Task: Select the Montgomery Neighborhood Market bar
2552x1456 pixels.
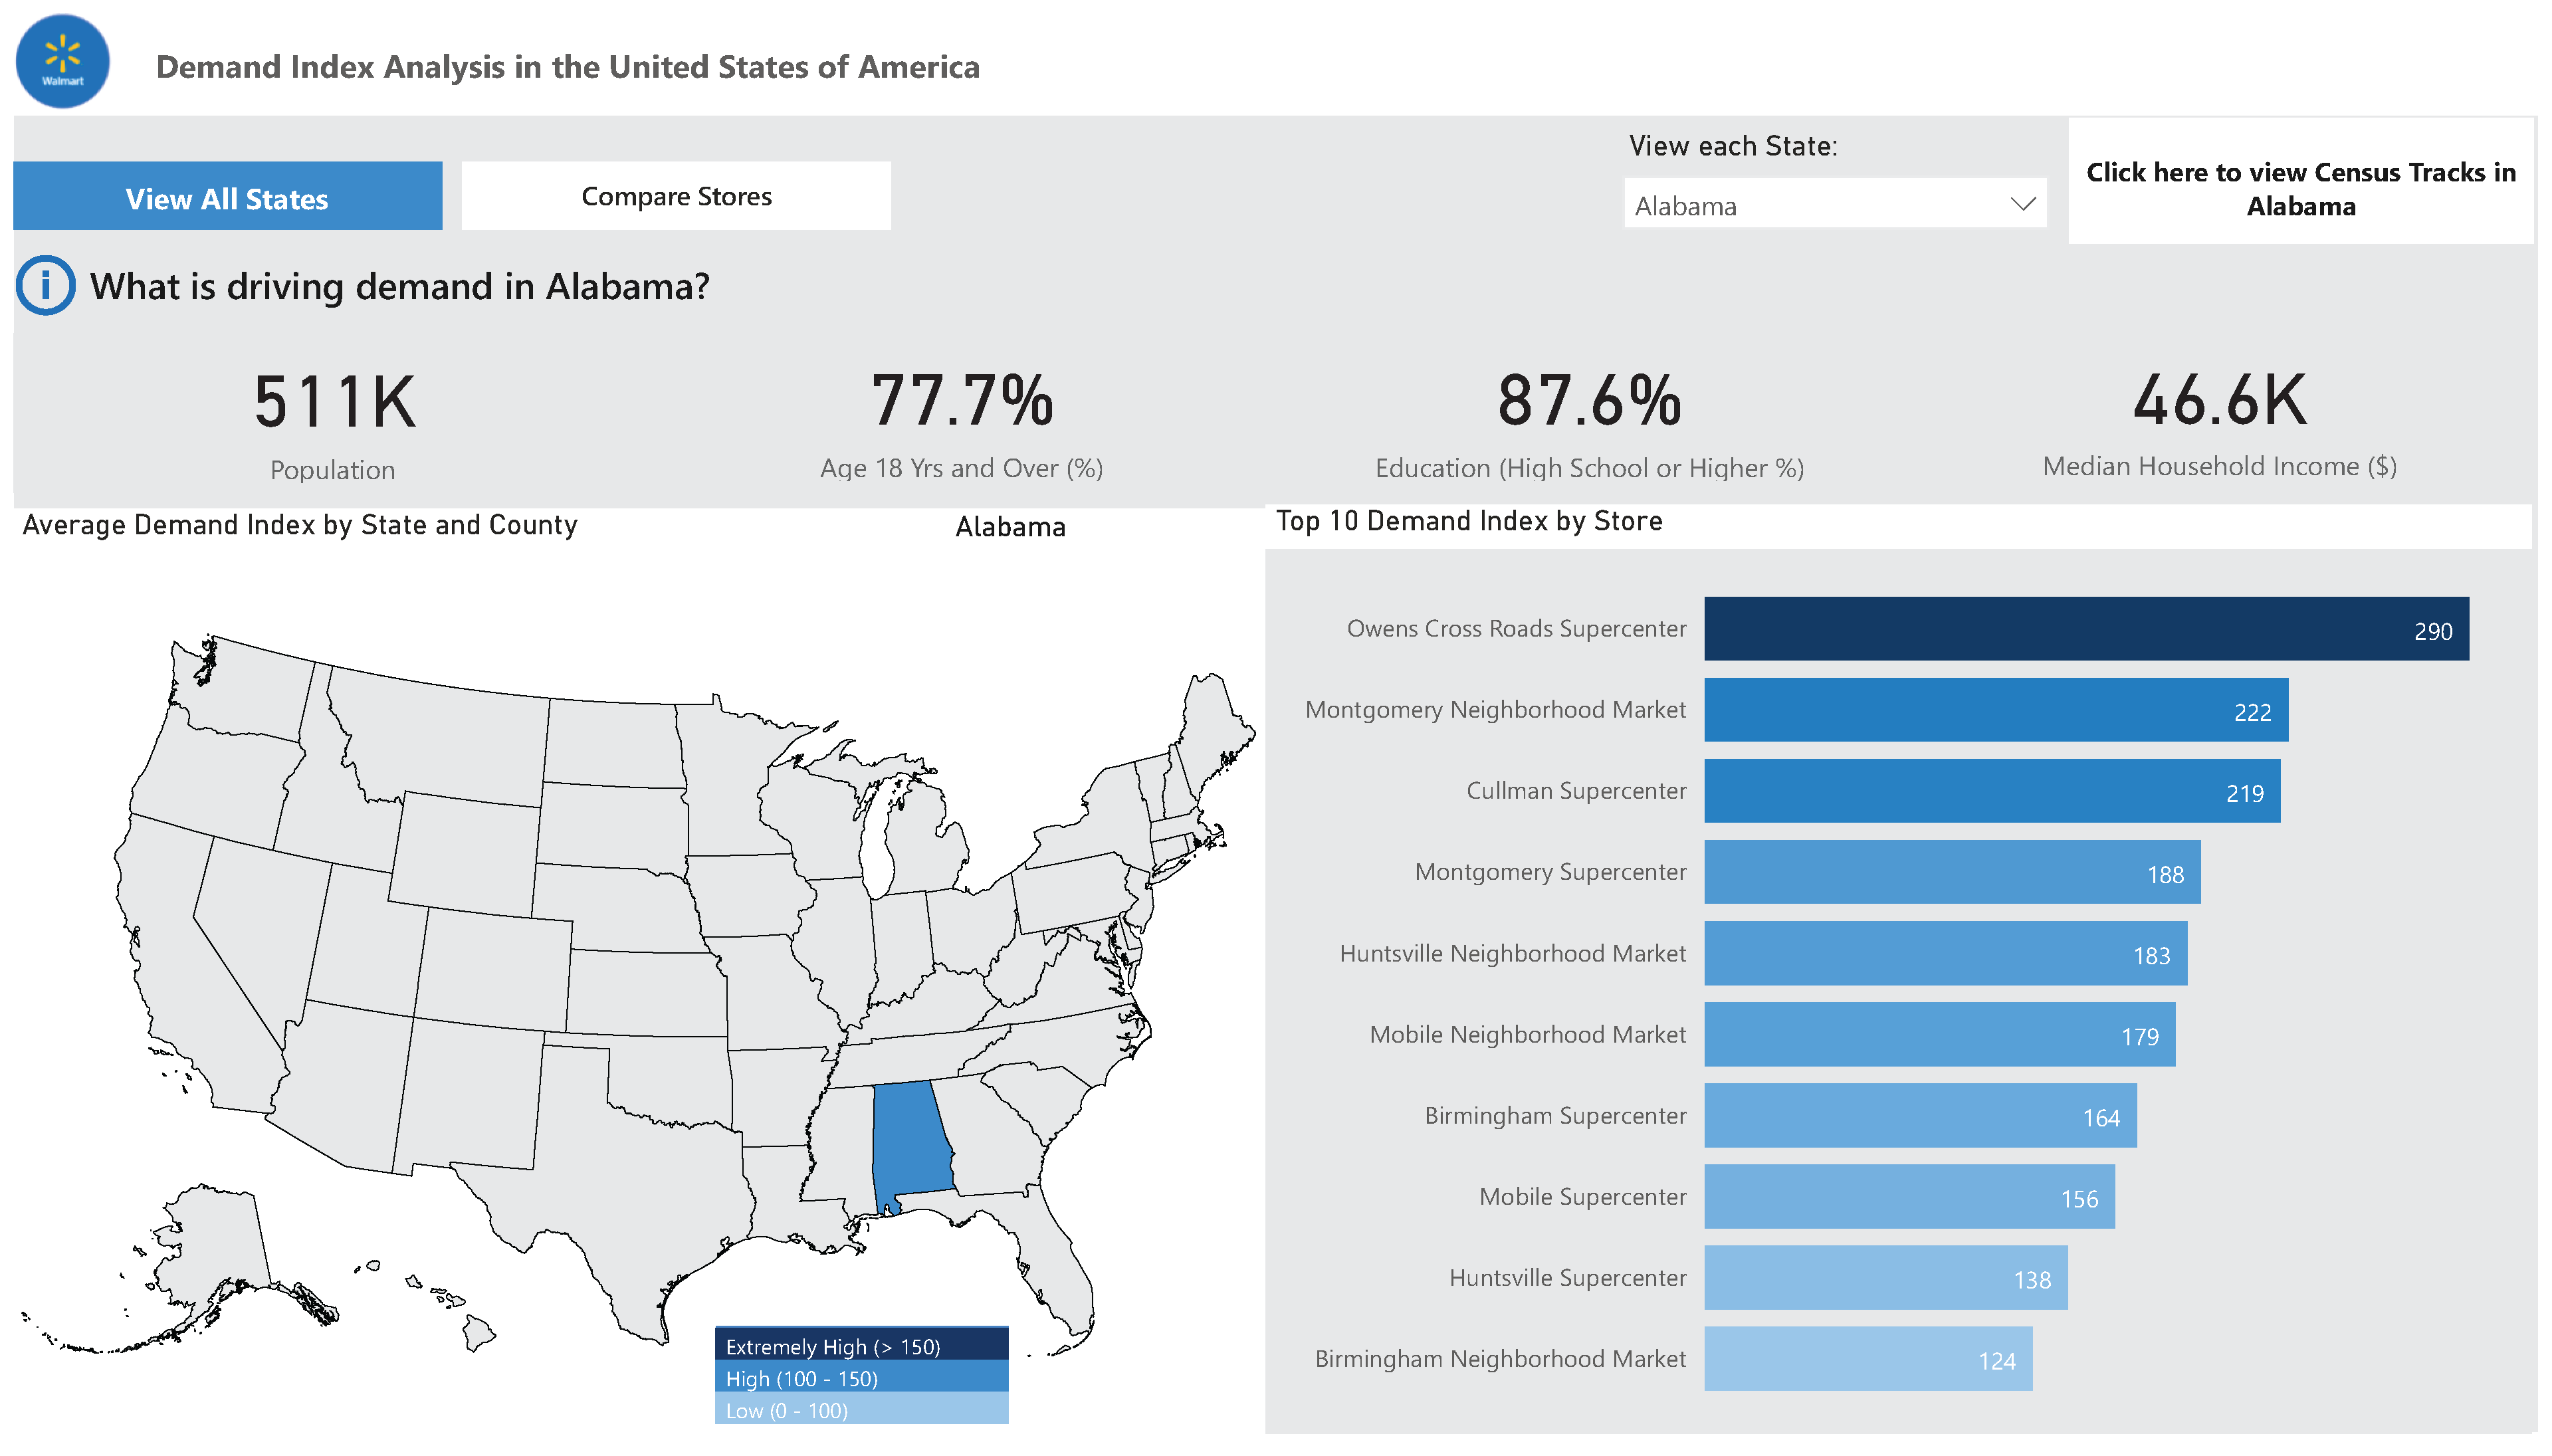Action: [x=1995, y=710]
